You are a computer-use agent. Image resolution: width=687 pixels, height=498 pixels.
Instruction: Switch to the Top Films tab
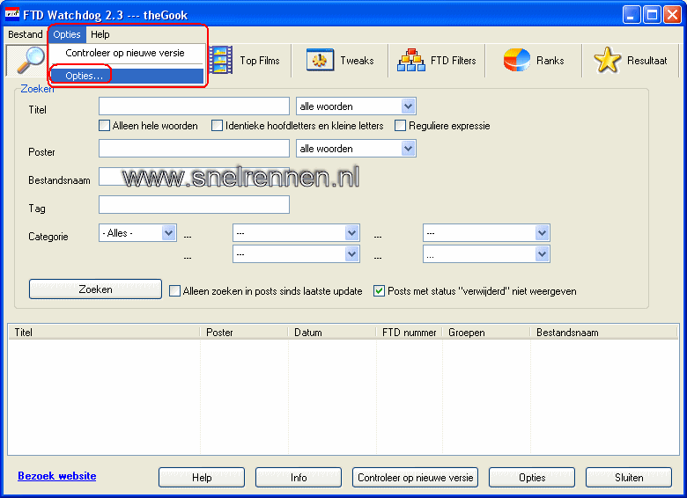pos(250,61)
